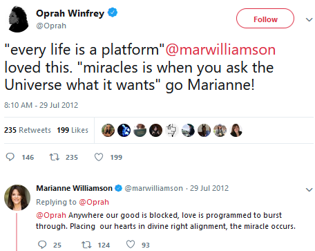The width and height of the screenshot is (315, 251).
Task: View the 199 Likes list
Action: (x=73, y=130)
